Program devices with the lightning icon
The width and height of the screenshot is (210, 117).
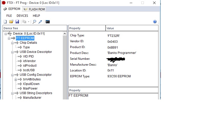[40, 22]
